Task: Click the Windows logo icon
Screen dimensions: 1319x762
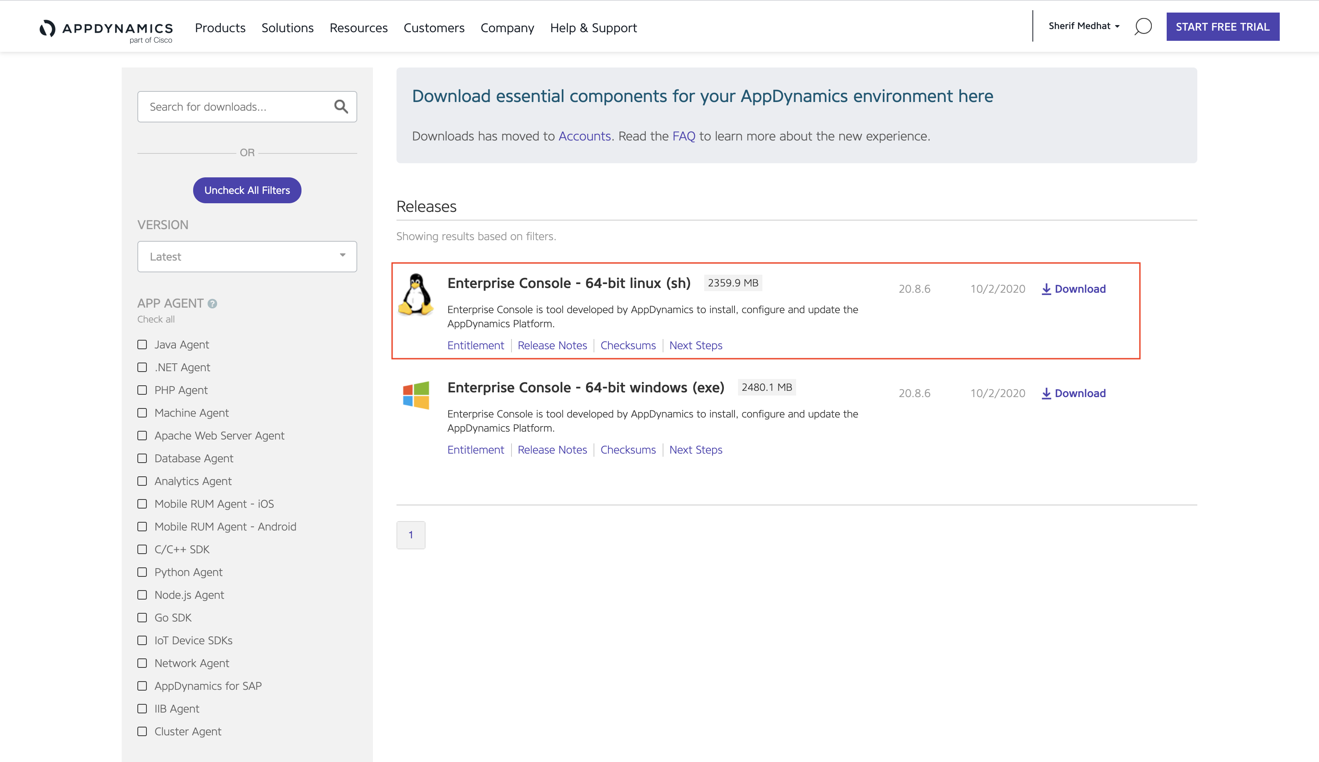Action: click(x=416, y=395)
